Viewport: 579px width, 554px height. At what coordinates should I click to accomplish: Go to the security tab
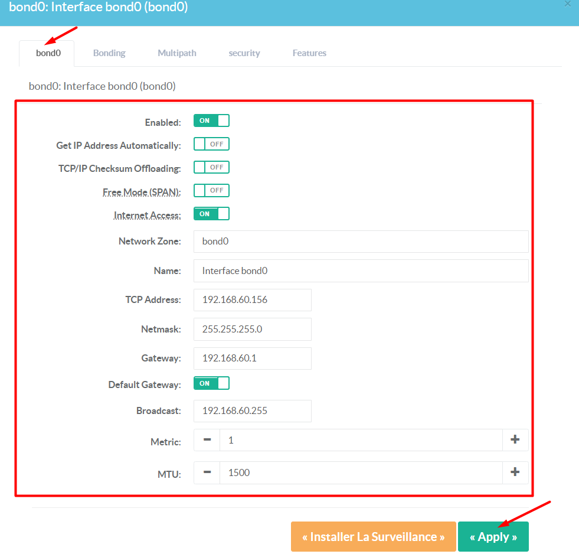pyautogui.click(x=244, y=53)
